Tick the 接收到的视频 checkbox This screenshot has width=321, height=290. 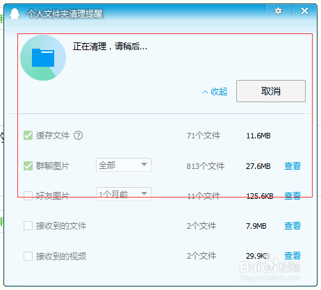point(28,256)
